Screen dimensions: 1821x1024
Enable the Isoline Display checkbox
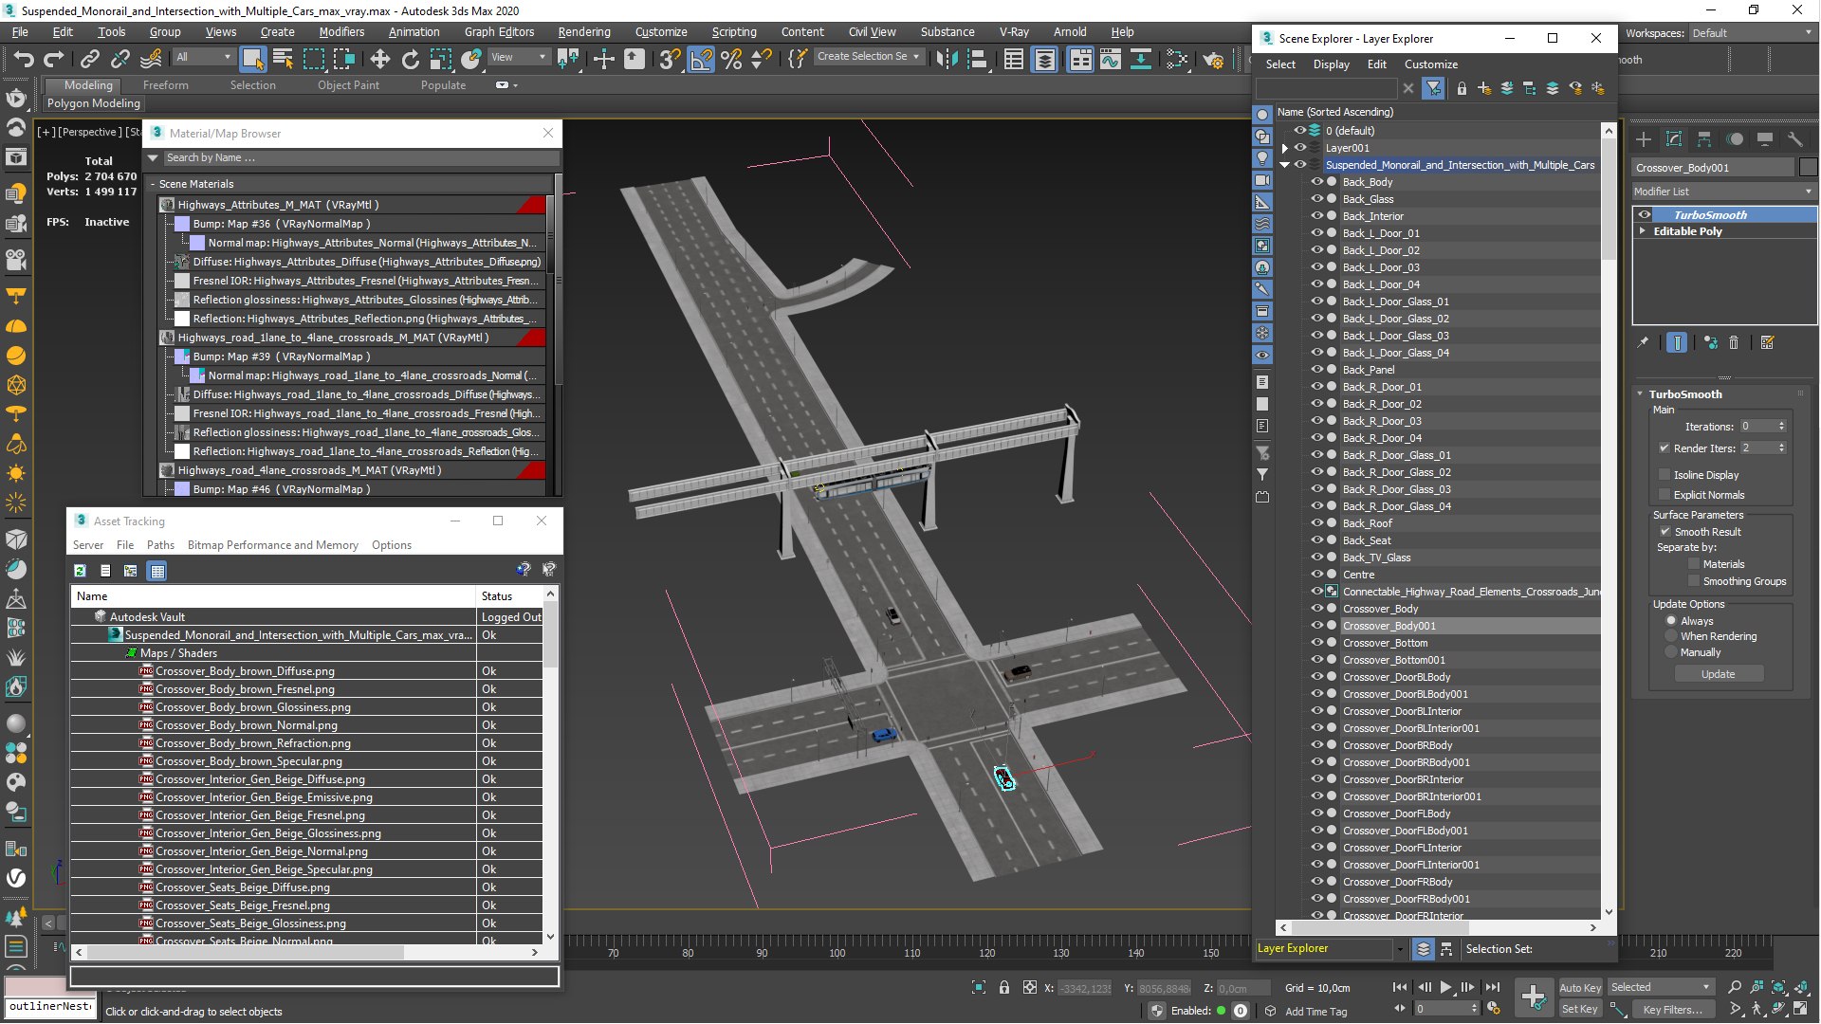click(1665, 475)
